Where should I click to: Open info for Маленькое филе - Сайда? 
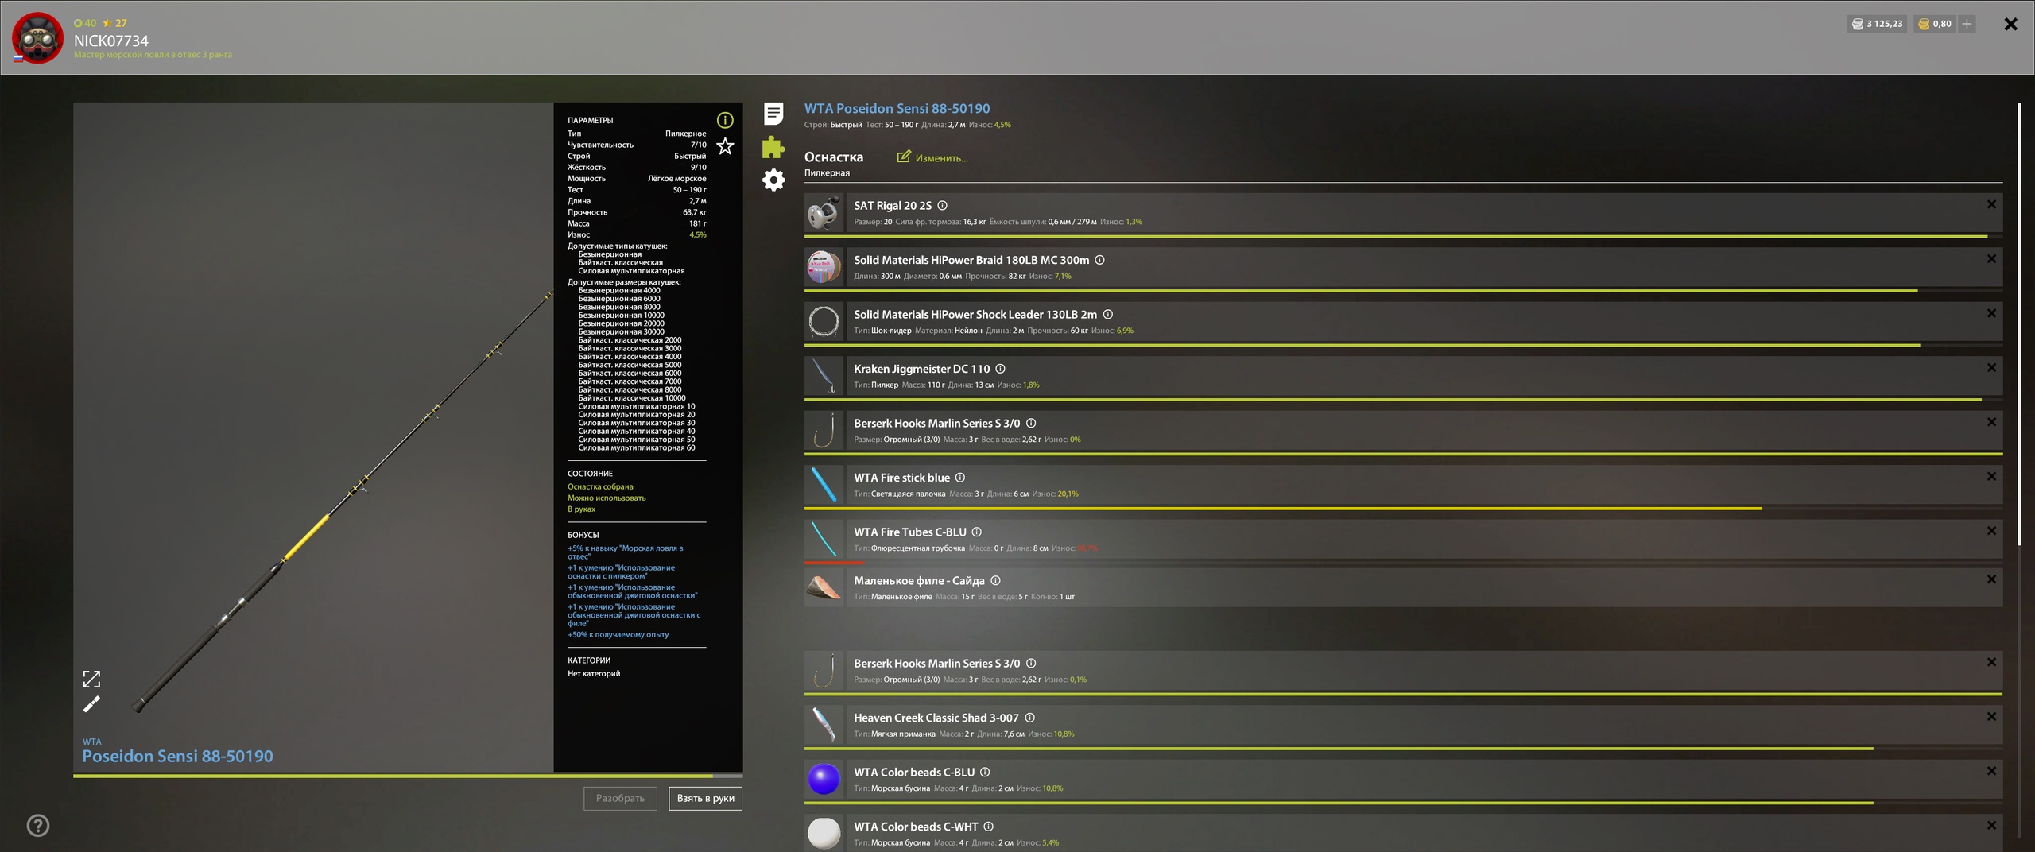[x=995, y=580]
